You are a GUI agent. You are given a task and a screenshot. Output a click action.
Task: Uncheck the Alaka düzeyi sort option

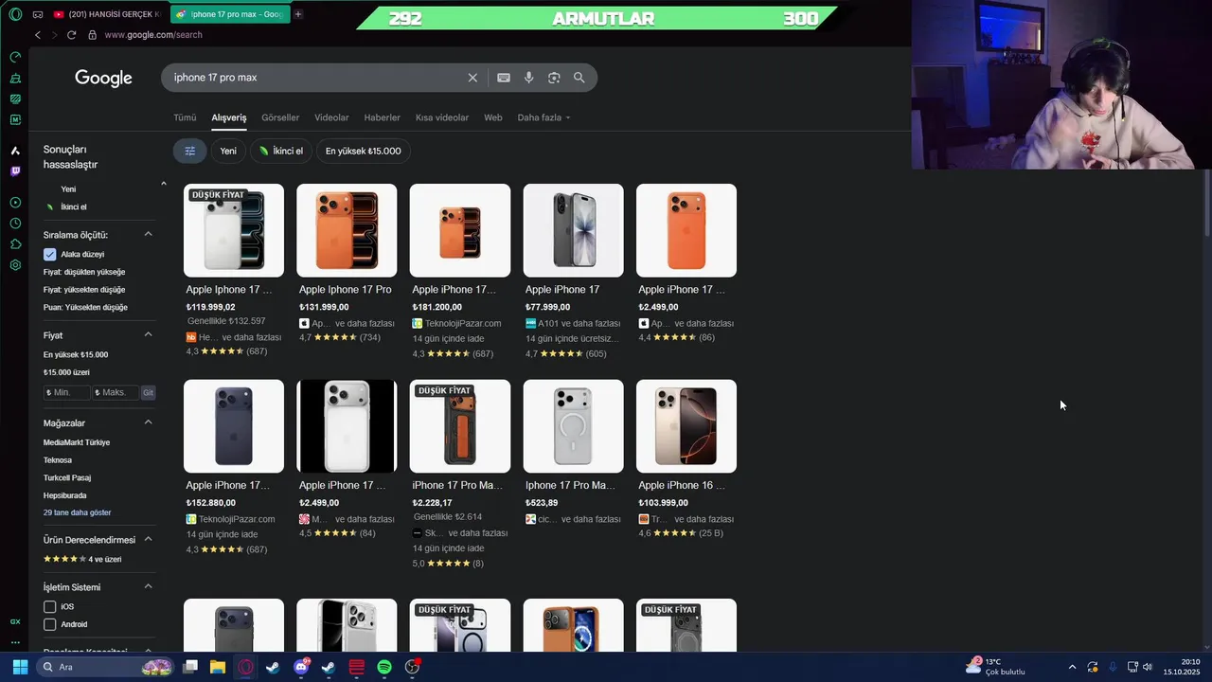point(49,254)
